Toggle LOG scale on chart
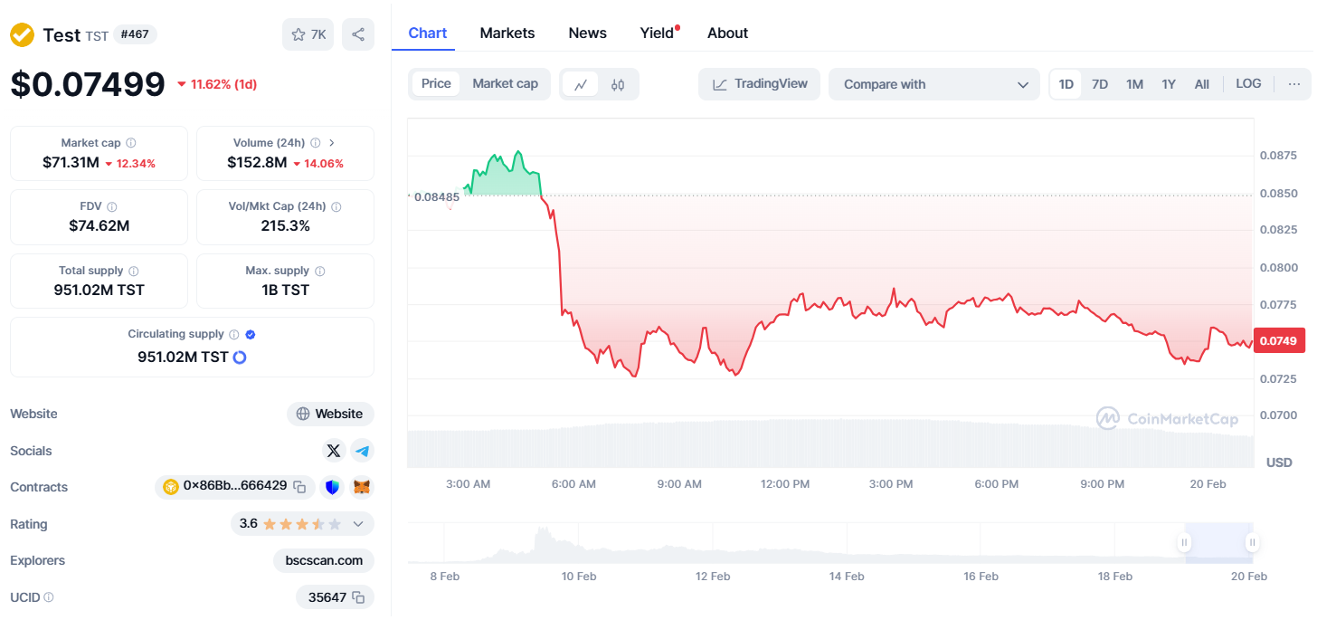1317x620 pixels. 1248,83
